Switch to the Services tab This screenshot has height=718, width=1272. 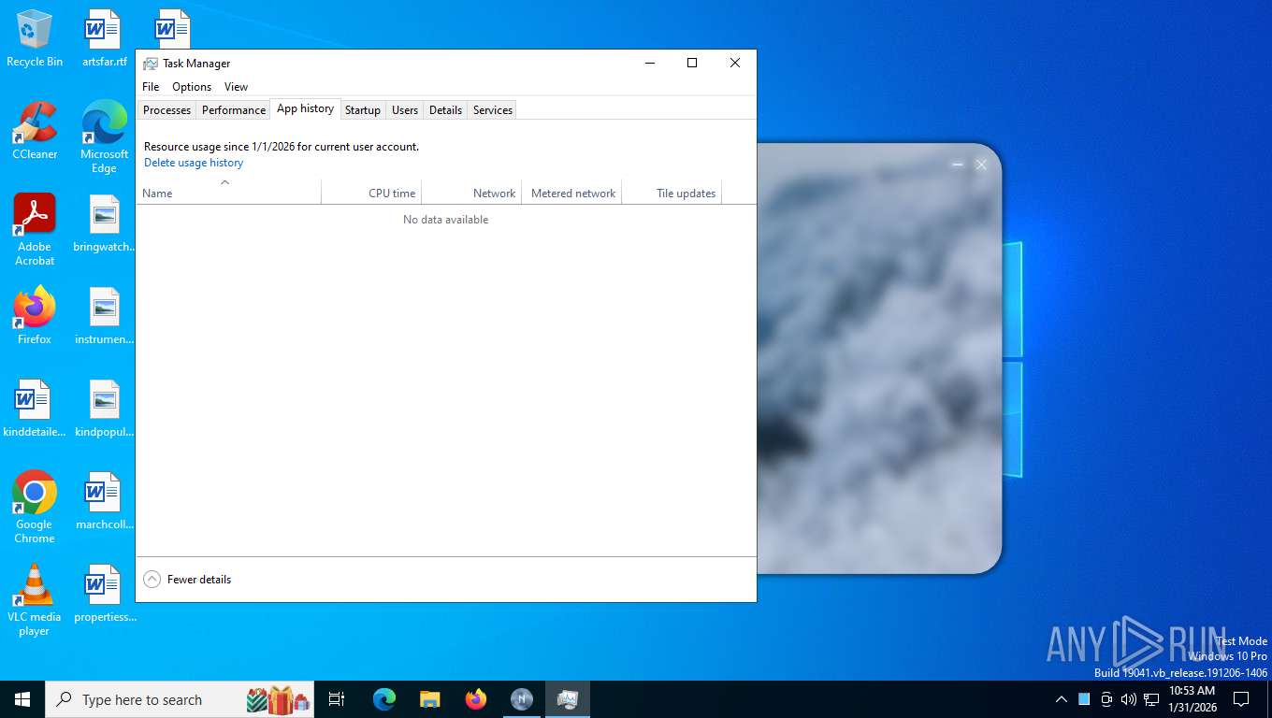click(x=493, y=110)
